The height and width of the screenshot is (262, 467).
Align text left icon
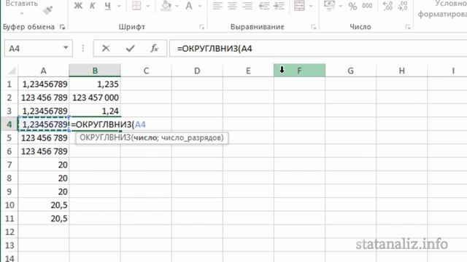point(217,6)
